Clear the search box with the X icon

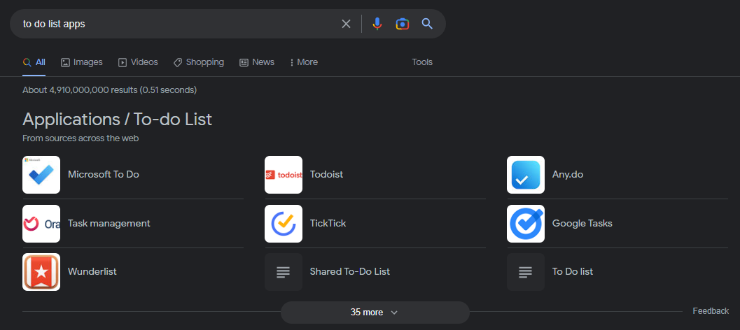coord(346,24)
